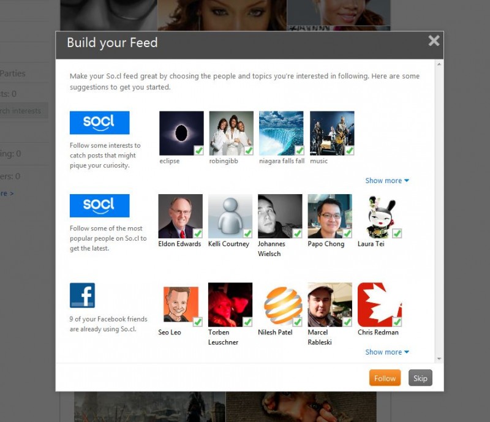Click the Facebook logo icon
Screen dimensions: 490x422
pos(82,295)
